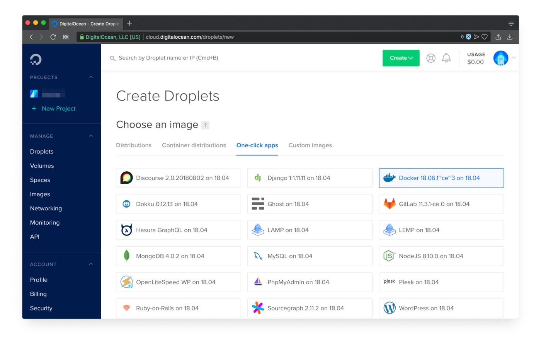Click the browser reload icon

click(x=53, y=37)
